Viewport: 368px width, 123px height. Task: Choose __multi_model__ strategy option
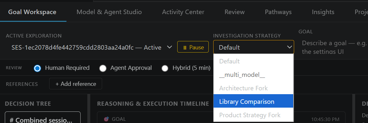pos(253,75)
